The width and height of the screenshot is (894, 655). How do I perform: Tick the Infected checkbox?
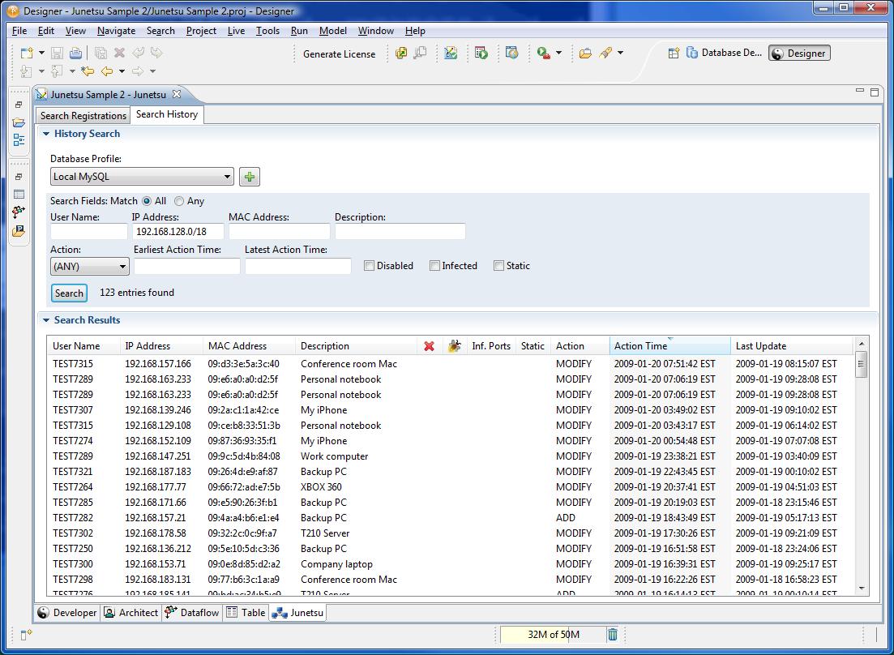point(434,266)
